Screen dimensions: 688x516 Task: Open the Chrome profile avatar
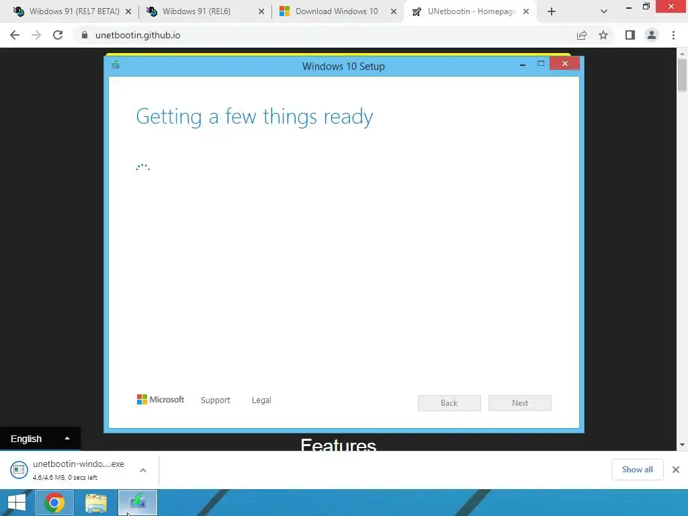point(652,35)
